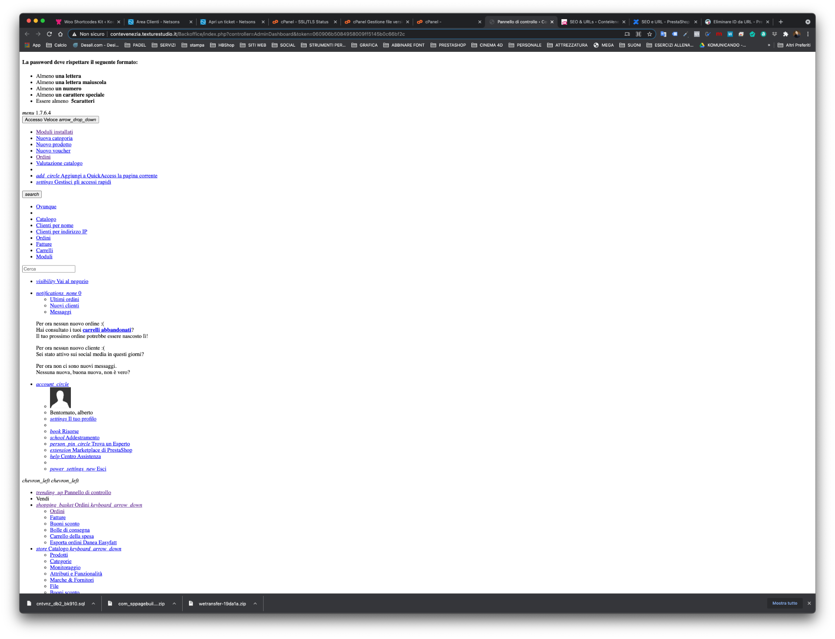The width and height of the screenshot is (835, 639).
Task: Switch to the cPanel - SSL/TLS Status tab
Action: click(x=304, y=22)
